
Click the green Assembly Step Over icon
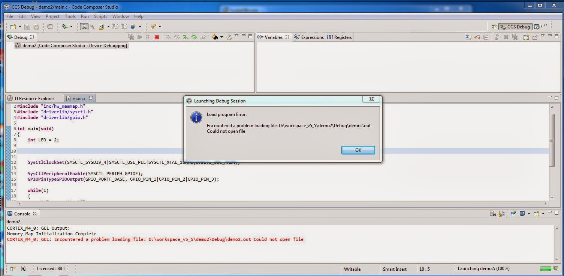tap(194, 37)
